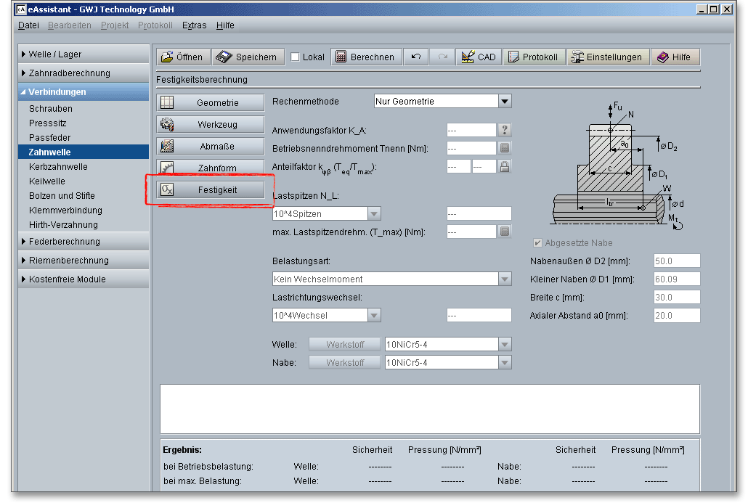Open Einstellungen settings in toolbar

pos(606,57)
